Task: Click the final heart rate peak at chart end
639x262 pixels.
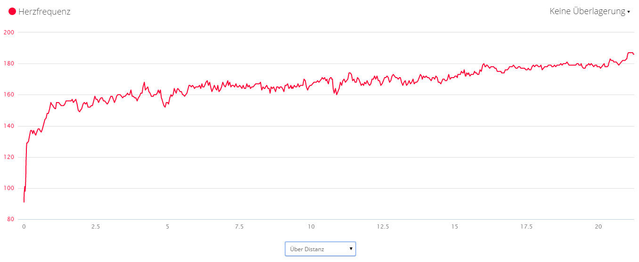Action: click(x=630, y=53)
